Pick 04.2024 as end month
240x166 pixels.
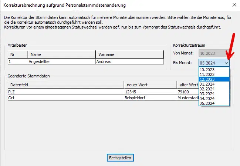tap(207, 98)
